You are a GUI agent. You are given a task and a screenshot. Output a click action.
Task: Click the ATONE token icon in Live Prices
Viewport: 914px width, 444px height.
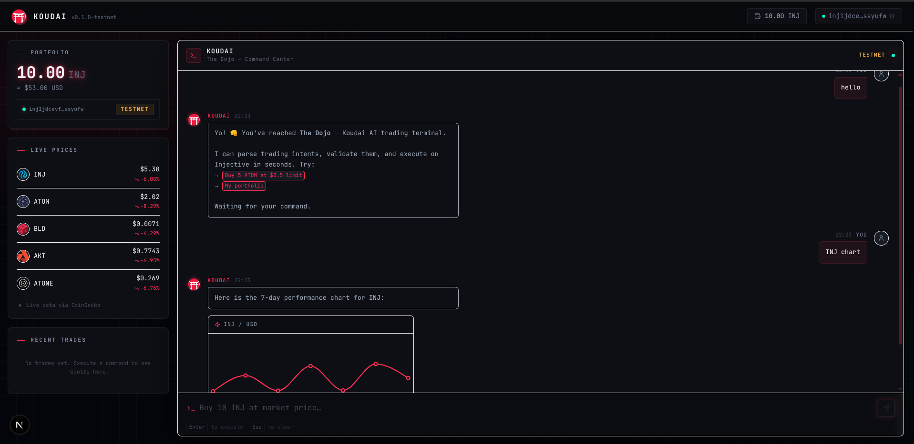tap(23, 284)
